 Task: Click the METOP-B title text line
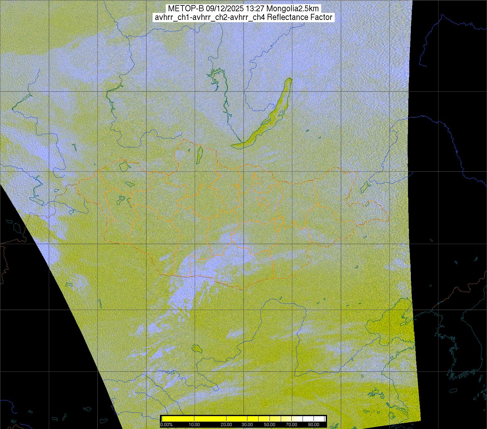[x=243, y=8]
